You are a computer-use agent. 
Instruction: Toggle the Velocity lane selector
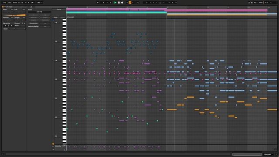tap(58, 146)
